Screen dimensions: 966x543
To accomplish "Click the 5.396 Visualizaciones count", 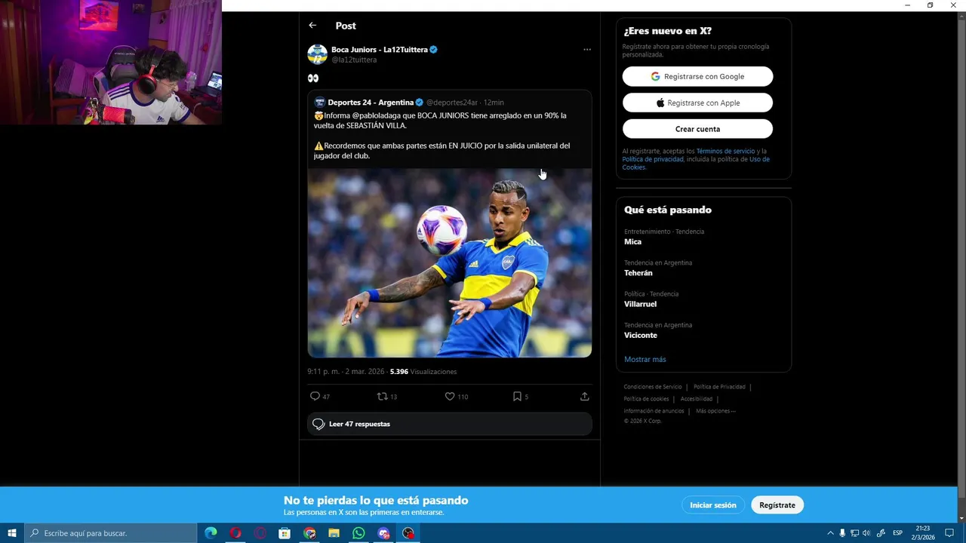I will tap(423, 372).
